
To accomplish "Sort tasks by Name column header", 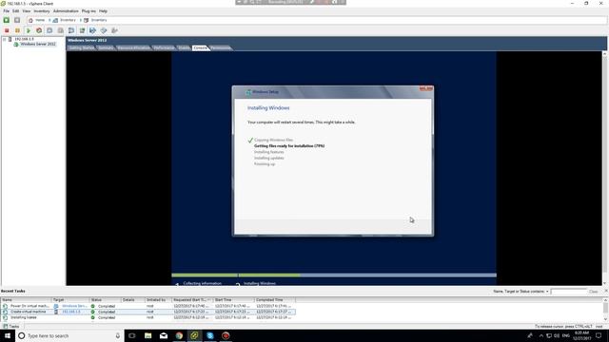I will tap(26, 300).
